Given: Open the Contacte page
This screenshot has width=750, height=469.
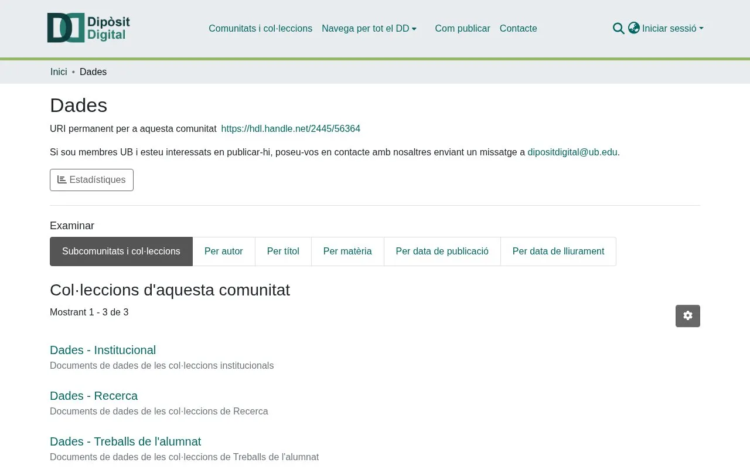Looking at the screenshot, I should pyautogui.click(x=518, y=28).
